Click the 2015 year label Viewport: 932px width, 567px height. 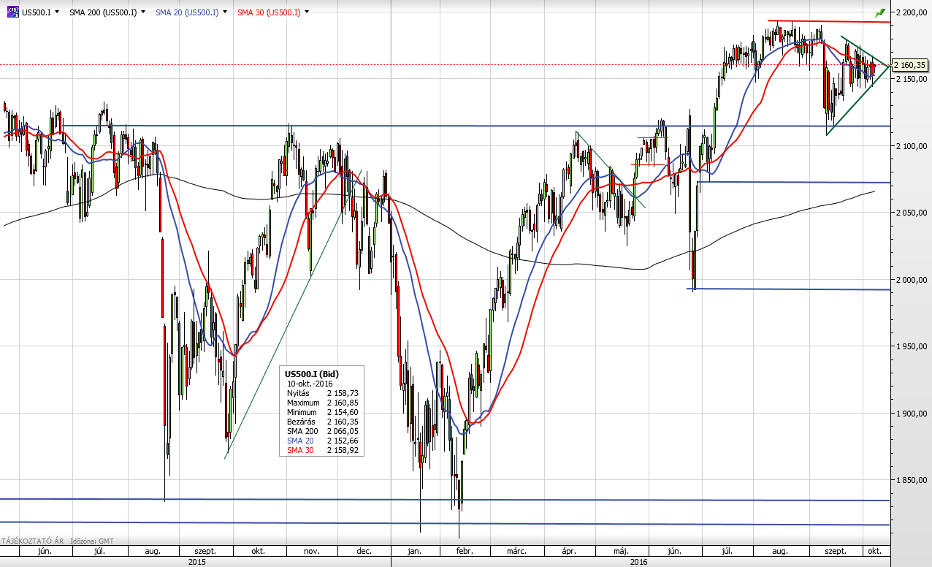(196, 562)
